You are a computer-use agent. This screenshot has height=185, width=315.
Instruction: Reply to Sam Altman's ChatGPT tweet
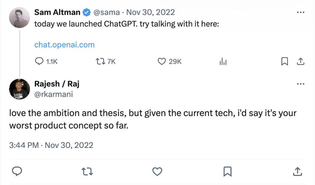(x=39, y=62)
